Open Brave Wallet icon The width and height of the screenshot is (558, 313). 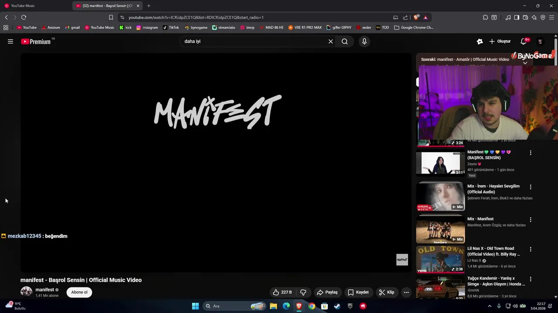pyautogui.click(x=525, y=17)
